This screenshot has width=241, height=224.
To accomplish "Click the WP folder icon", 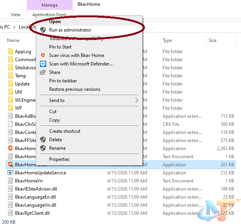I will pos(10,108).
